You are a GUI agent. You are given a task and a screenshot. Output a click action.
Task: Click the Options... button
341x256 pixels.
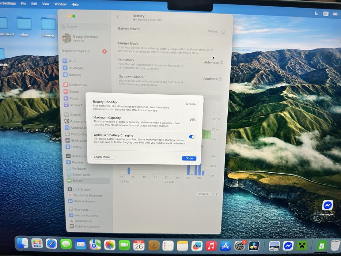click(204, 194)
